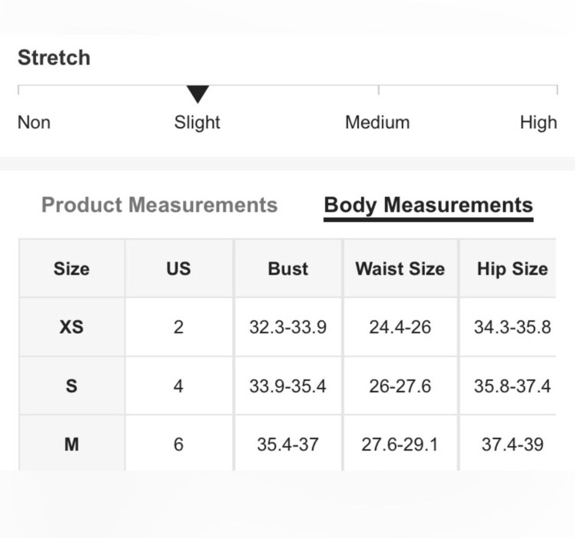Click the Waist Size column header
575x538 pixels.
point(400,269)
